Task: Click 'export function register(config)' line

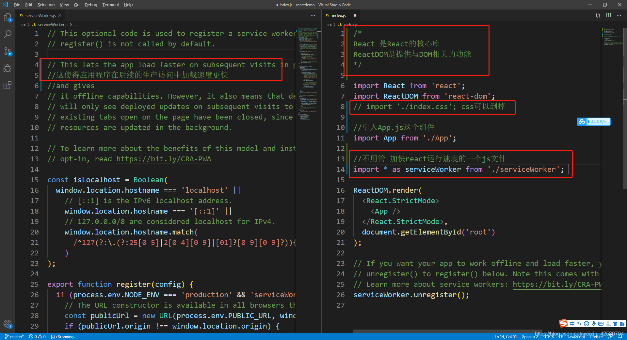Action: pos(121,284)
